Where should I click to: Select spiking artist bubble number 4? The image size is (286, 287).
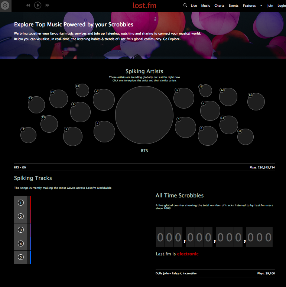(185, 128)
